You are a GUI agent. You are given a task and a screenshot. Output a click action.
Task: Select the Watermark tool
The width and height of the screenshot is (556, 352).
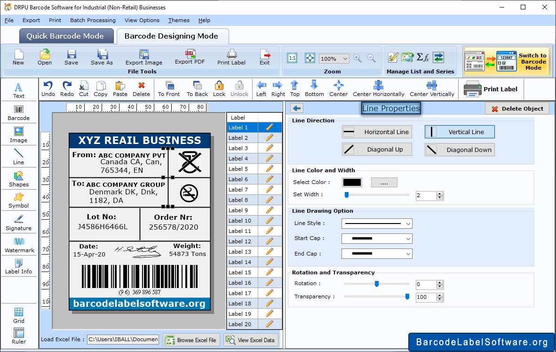point(19,245)
